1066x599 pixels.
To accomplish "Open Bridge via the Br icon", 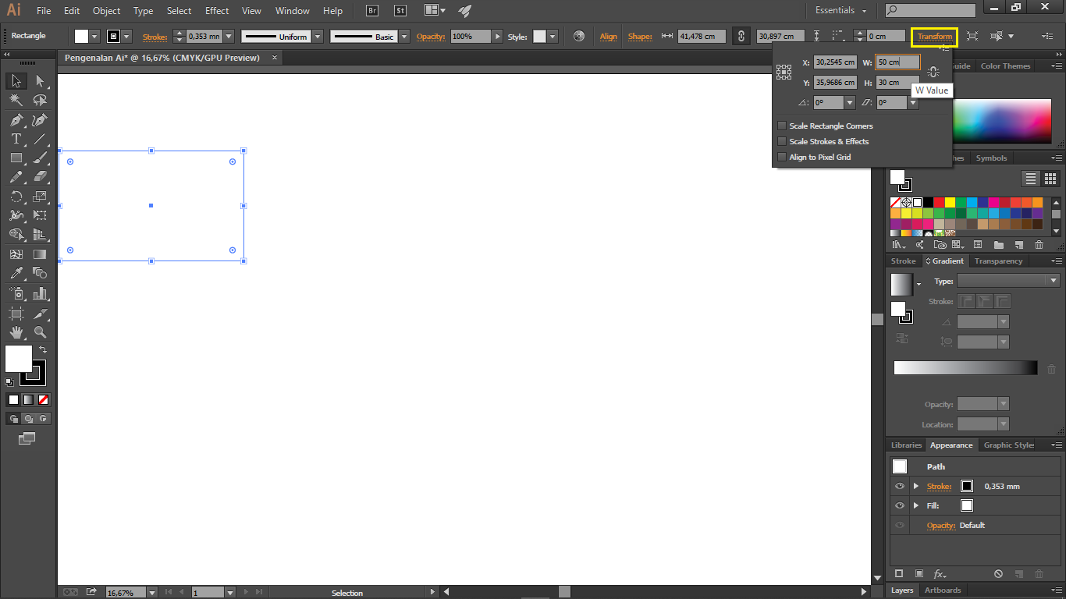I will coord(372,11).
